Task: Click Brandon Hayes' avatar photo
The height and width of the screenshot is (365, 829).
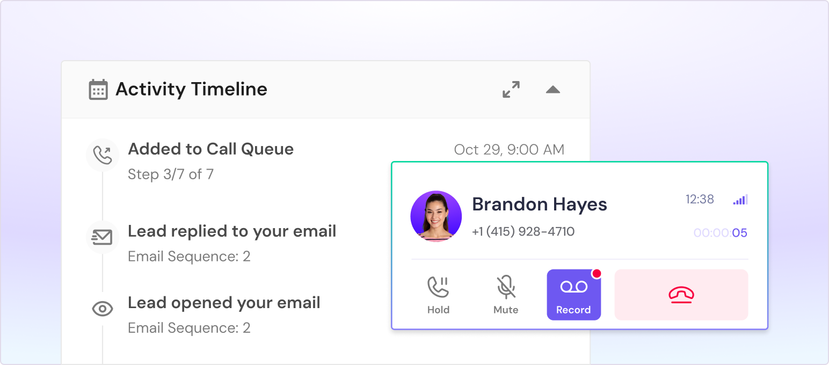Action: (436, 216)
